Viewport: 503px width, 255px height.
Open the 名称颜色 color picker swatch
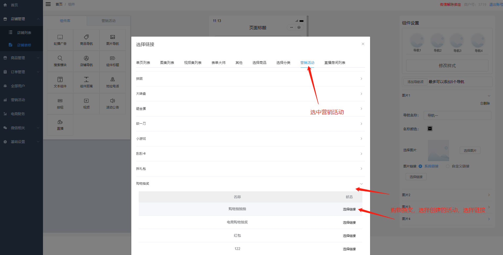pos(430,129)
